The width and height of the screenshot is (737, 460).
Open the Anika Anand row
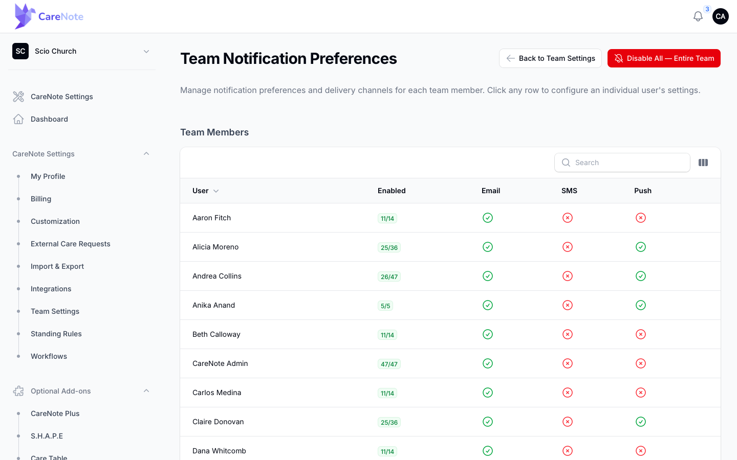[450, 305]
